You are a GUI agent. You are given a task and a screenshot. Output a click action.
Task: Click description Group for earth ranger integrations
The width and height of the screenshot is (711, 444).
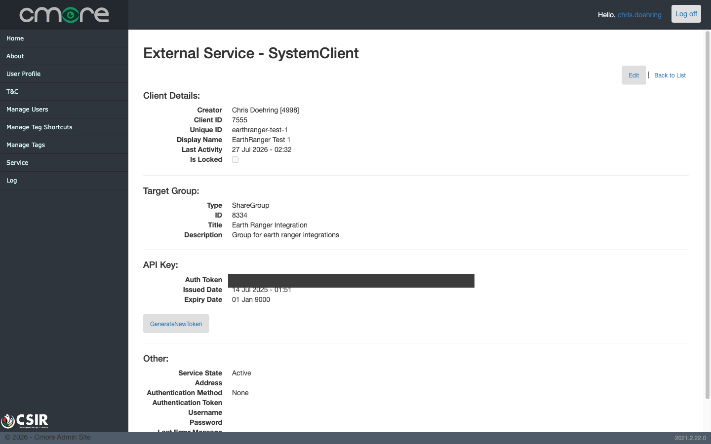click(285, 235)
